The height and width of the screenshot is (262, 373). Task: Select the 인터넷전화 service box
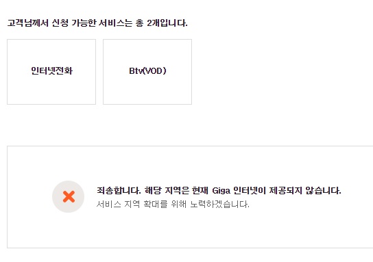tap(51, 72)
